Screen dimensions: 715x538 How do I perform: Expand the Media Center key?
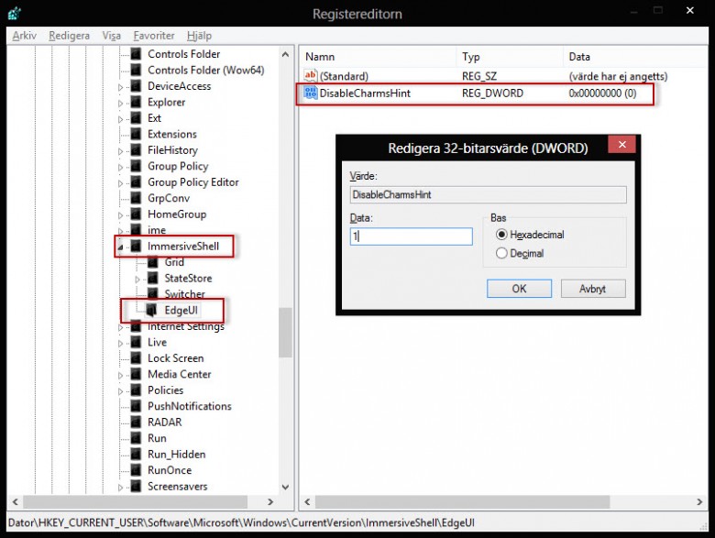pos(120,375)
